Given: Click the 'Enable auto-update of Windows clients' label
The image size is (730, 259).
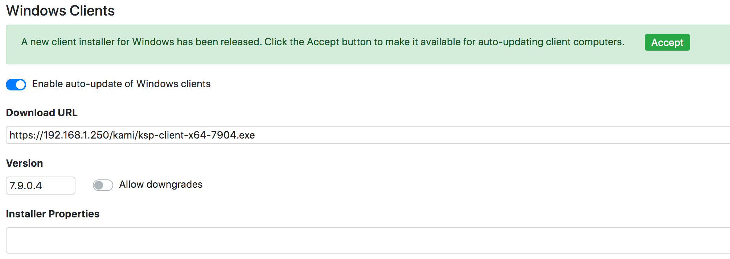Looking at the screenshot, I should tap(121, 84).
